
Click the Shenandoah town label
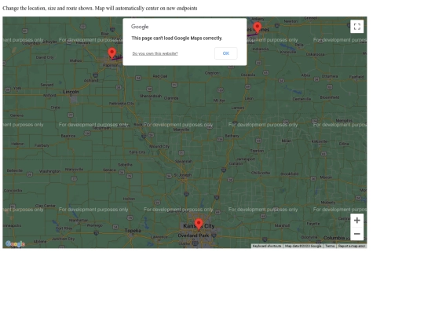tap(150, 96)
